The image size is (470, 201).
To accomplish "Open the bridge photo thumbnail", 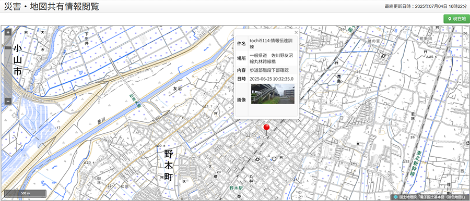I will (273, 94).
